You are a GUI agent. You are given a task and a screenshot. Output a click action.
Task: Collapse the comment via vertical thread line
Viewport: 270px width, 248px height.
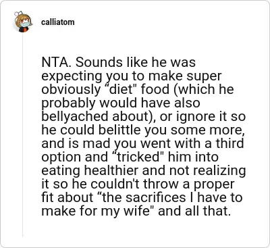coord(22,134)
